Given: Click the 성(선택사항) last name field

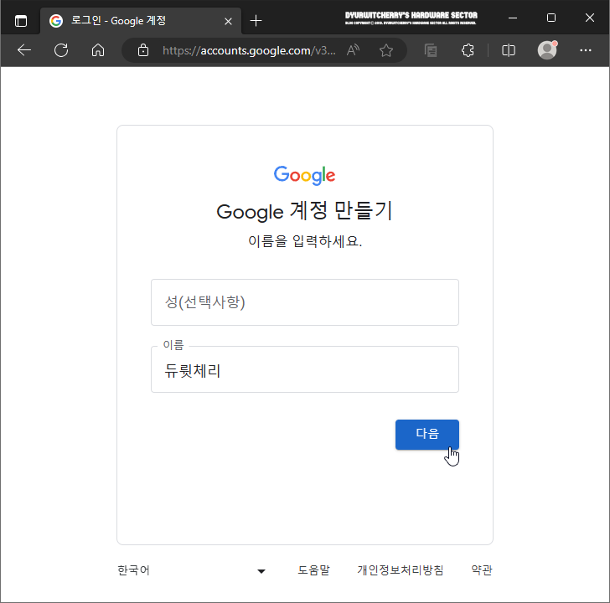Looking at the screenshot, I should [x=305, y=302].
